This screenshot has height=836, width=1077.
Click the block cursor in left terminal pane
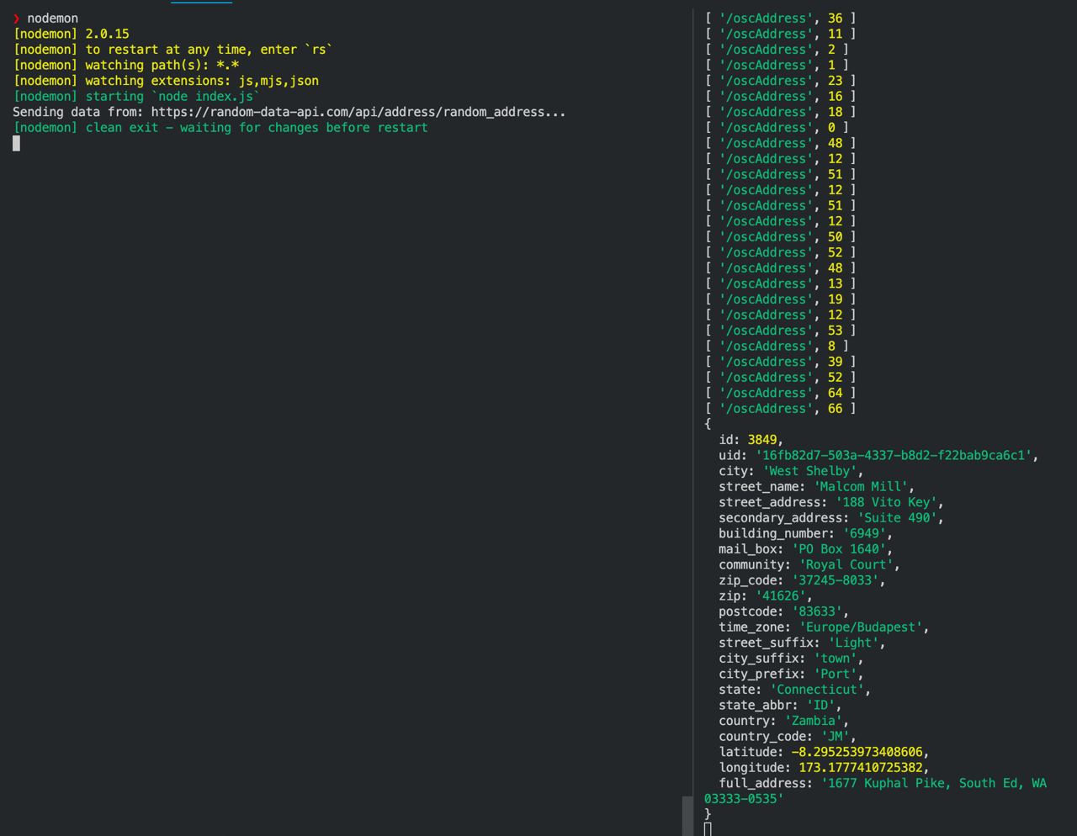[x=16, y=143]
